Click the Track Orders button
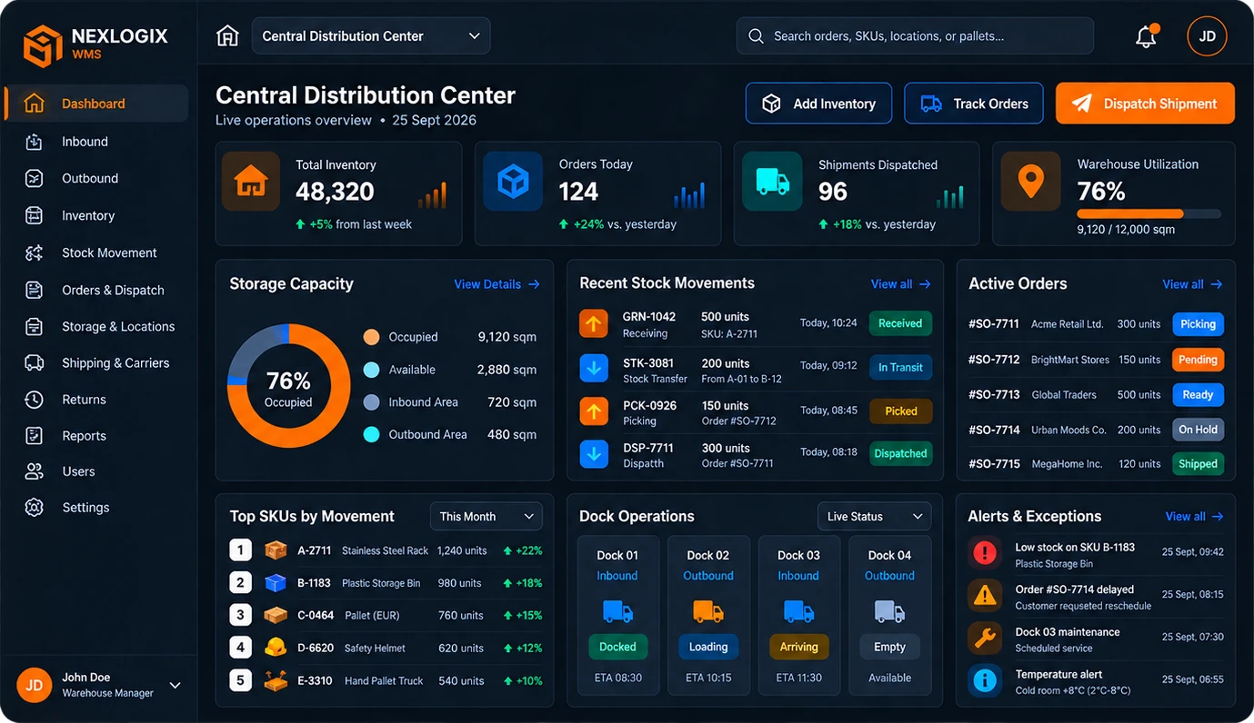Screen dimensions: 1254x723 point(974,104)
